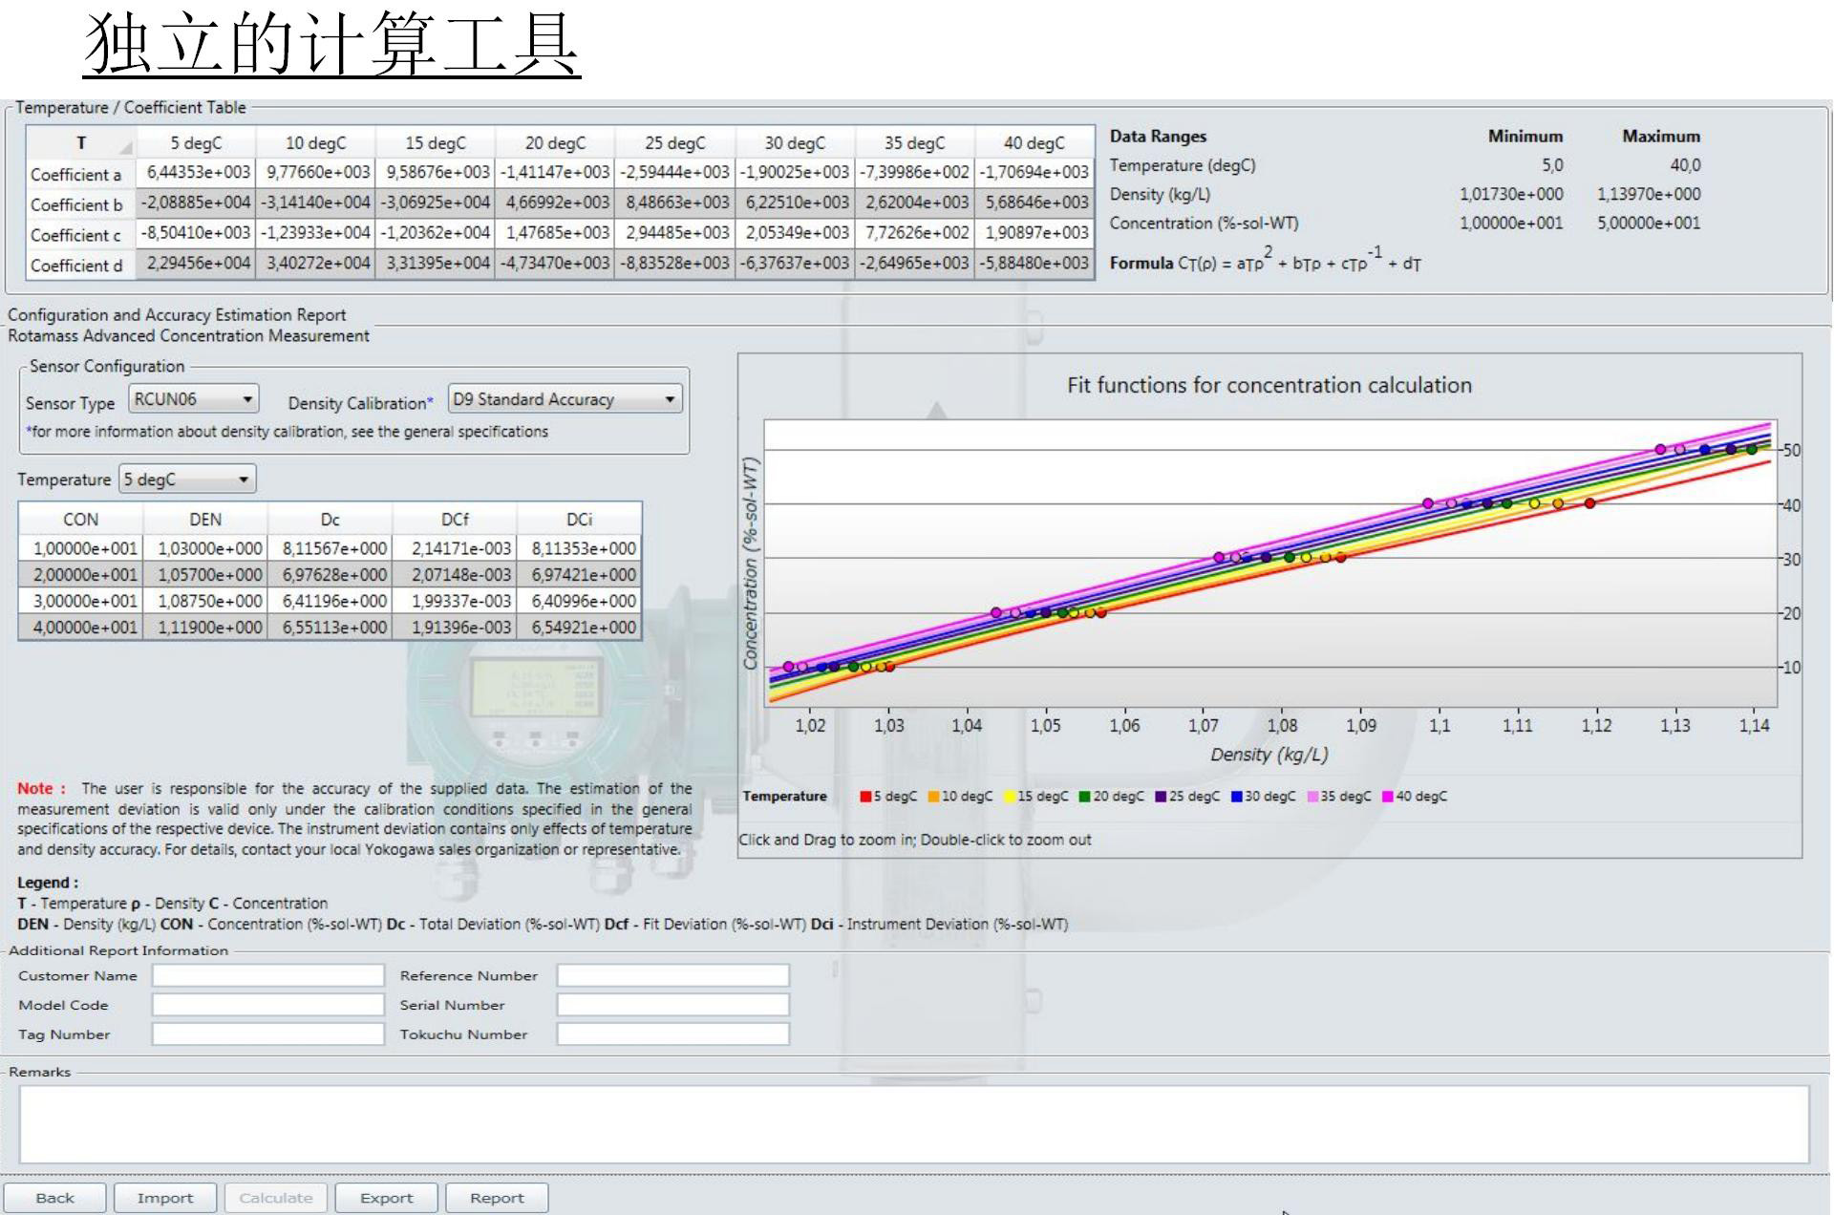Select the 35 degC column header
The image size is (1834, 1215).
click(x=914, y=143)
